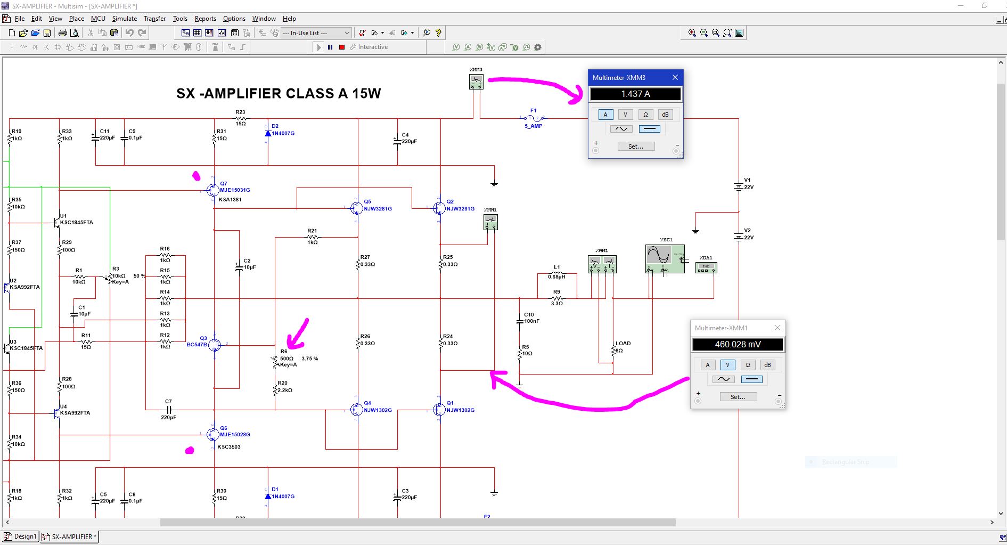Viewport: 1007px width, 545px height.
Task: Click the XSC1 oscilloscope instrument
Action: pos(665,259)
